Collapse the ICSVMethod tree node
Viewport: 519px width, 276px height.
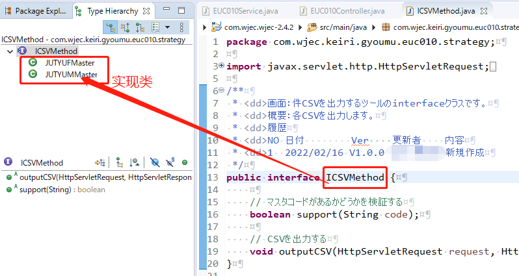click(10, 51)
